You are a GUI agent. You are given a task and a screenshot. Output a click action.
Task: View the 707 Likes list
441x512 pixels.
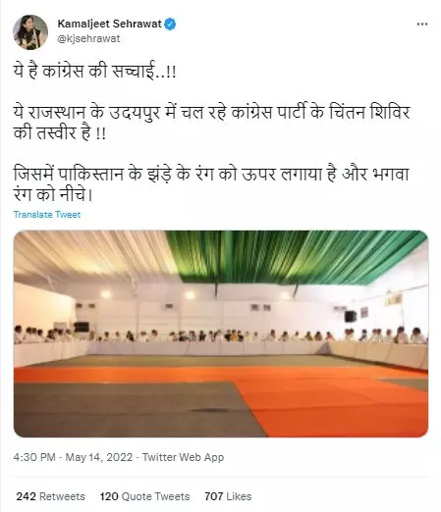(x=228, y=496)
